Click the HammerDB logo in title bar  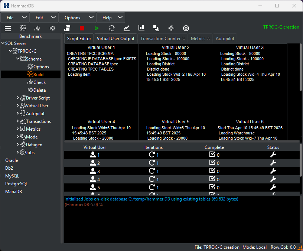pos(6,6)
